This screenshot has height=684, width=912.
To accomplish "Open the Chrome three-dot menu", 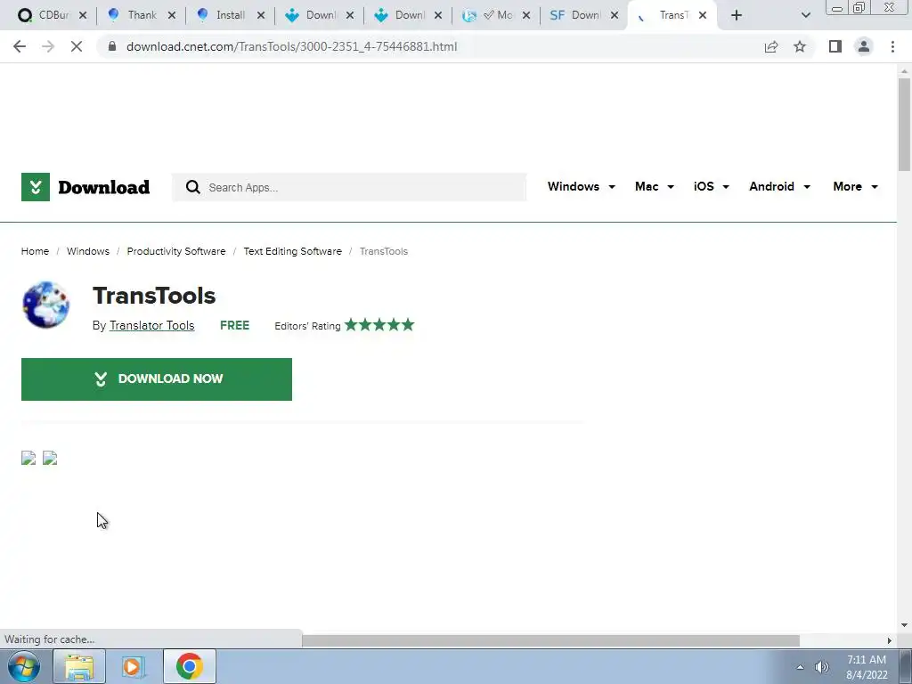I will tap(892, 46).
